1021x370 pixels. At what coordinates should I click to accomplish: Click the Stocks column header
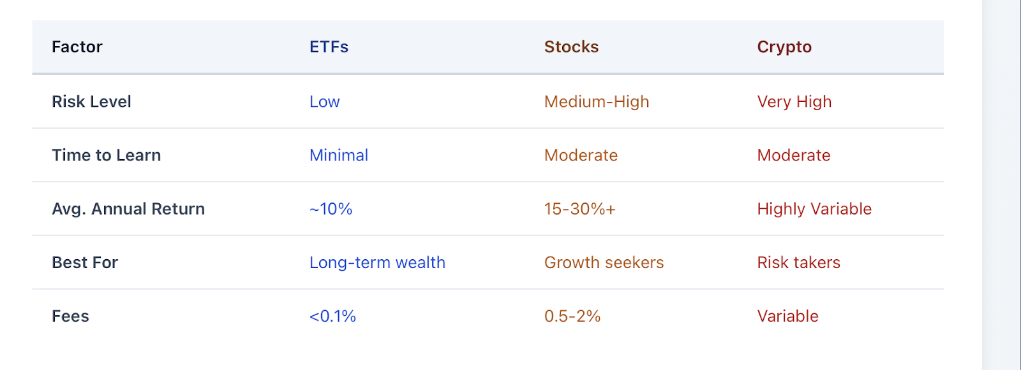click(571, 47)
